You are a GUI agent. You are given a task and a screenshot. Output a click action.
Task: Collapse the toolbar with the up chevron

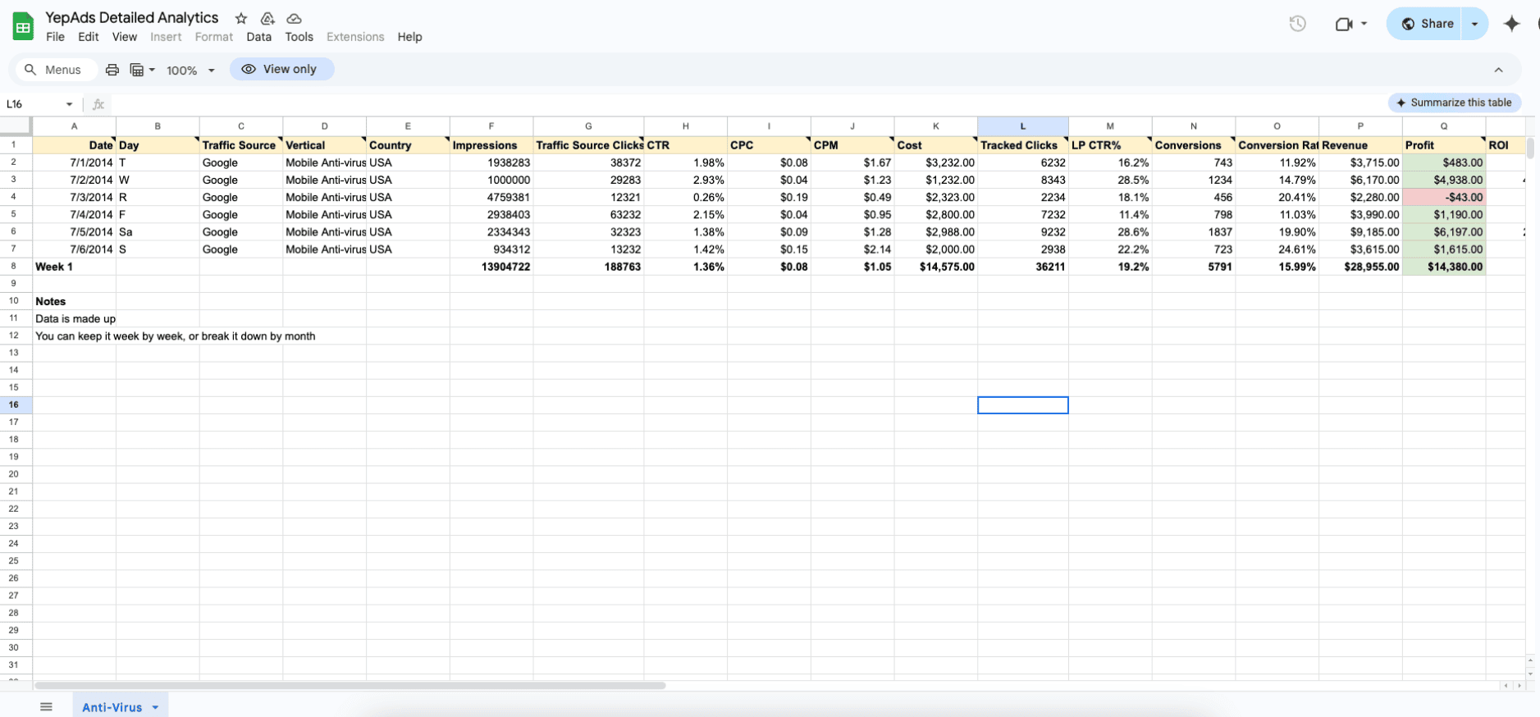click(1498, 70)
